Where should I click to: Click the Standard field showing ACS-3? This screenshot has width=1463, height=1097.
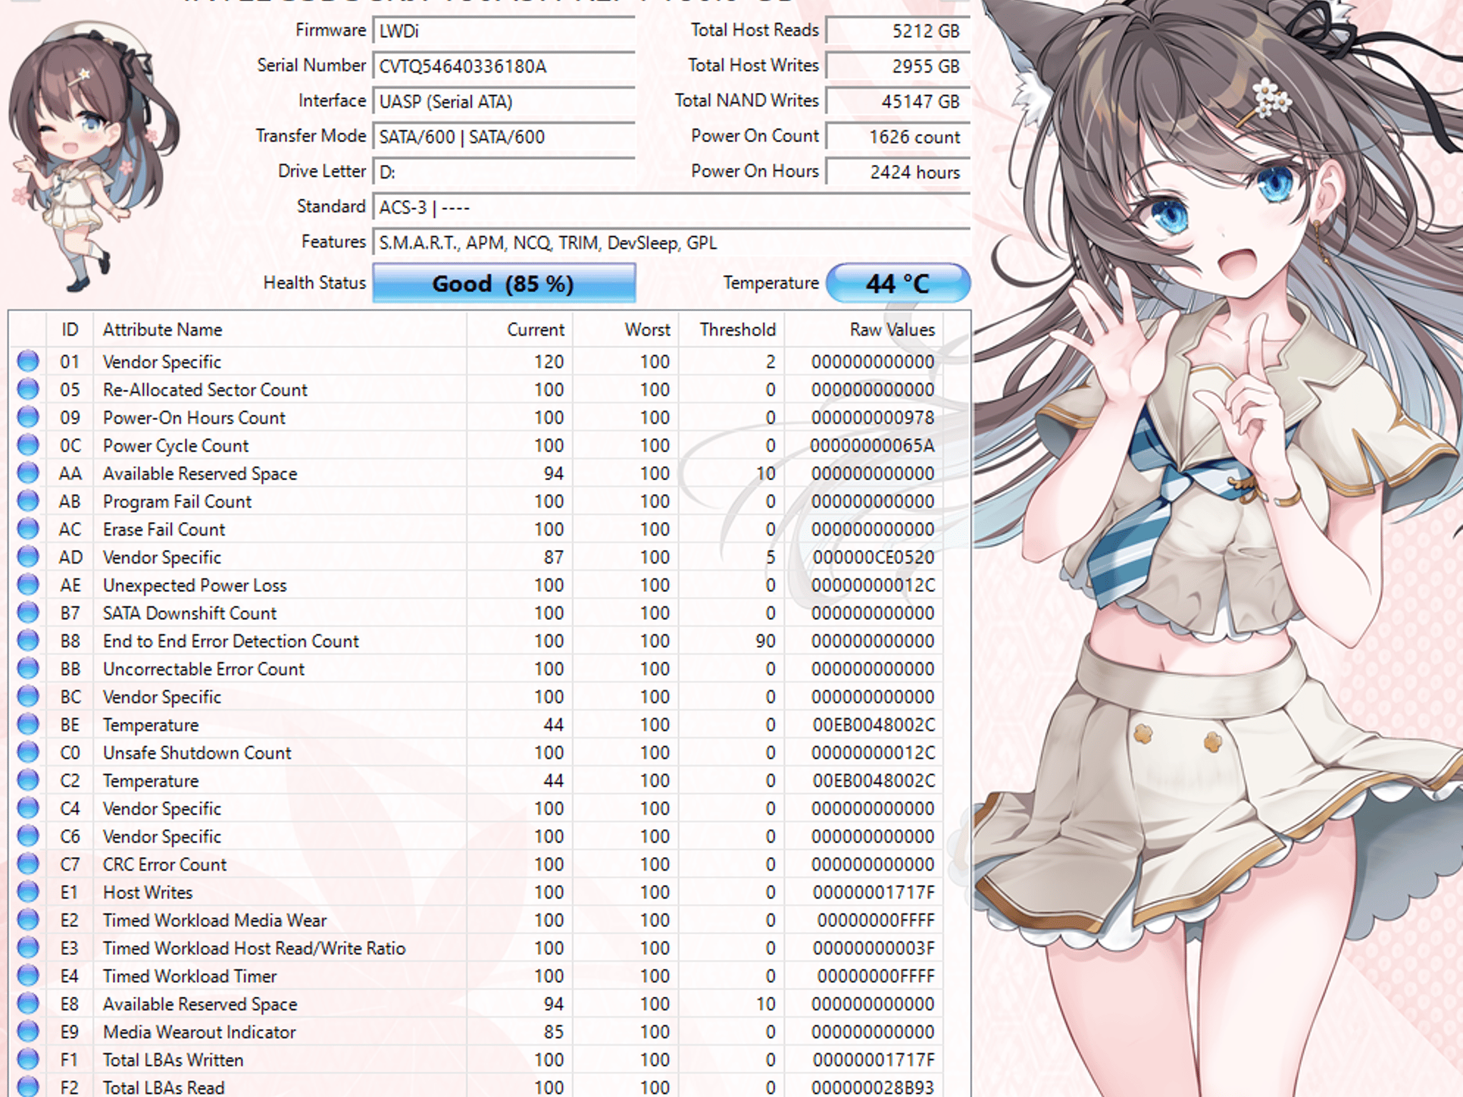click(x=671, y=207)
